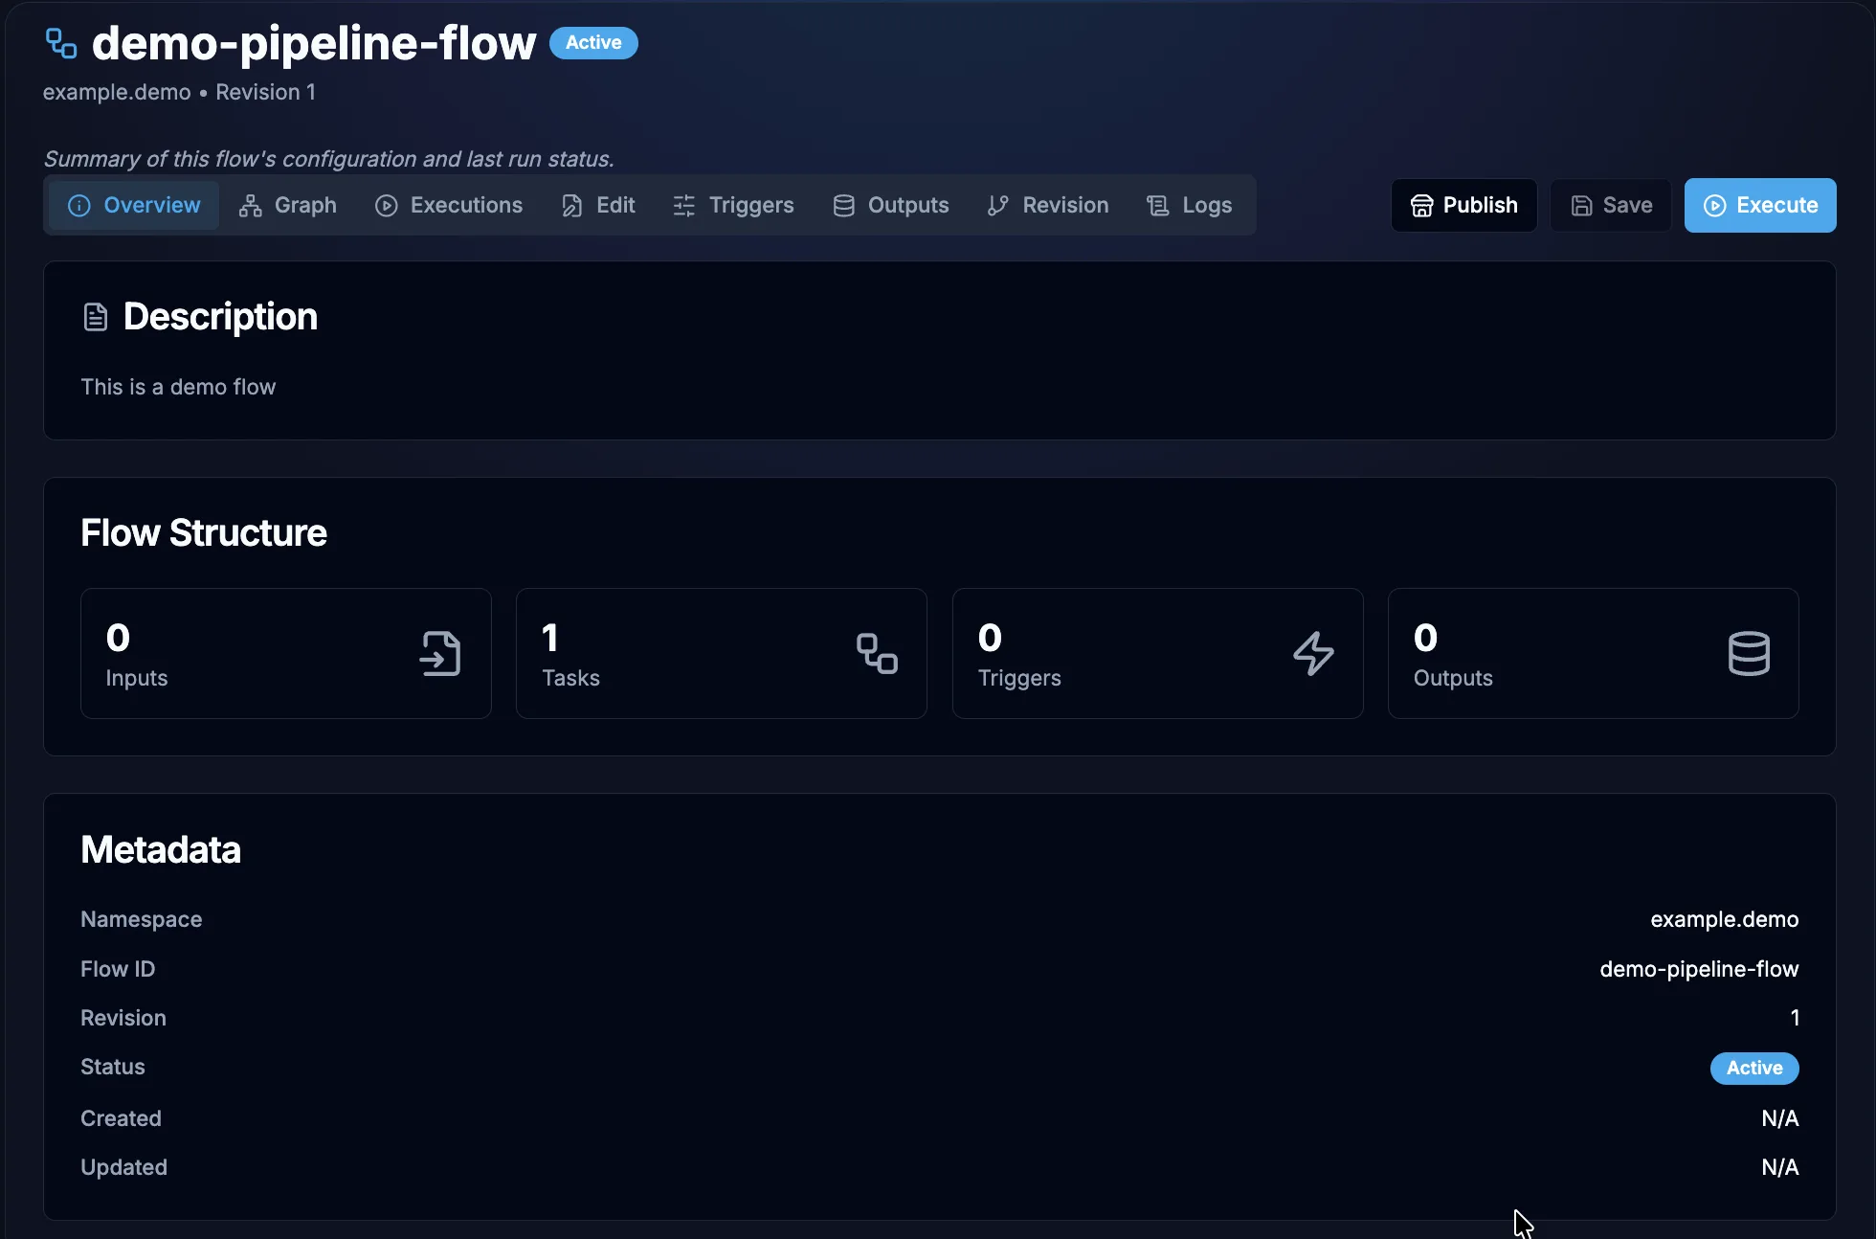Click 'example.demo • Revision 1' subtitle
The image size is (1876, 1239).
pyautogui.click(x=179, y=93)
